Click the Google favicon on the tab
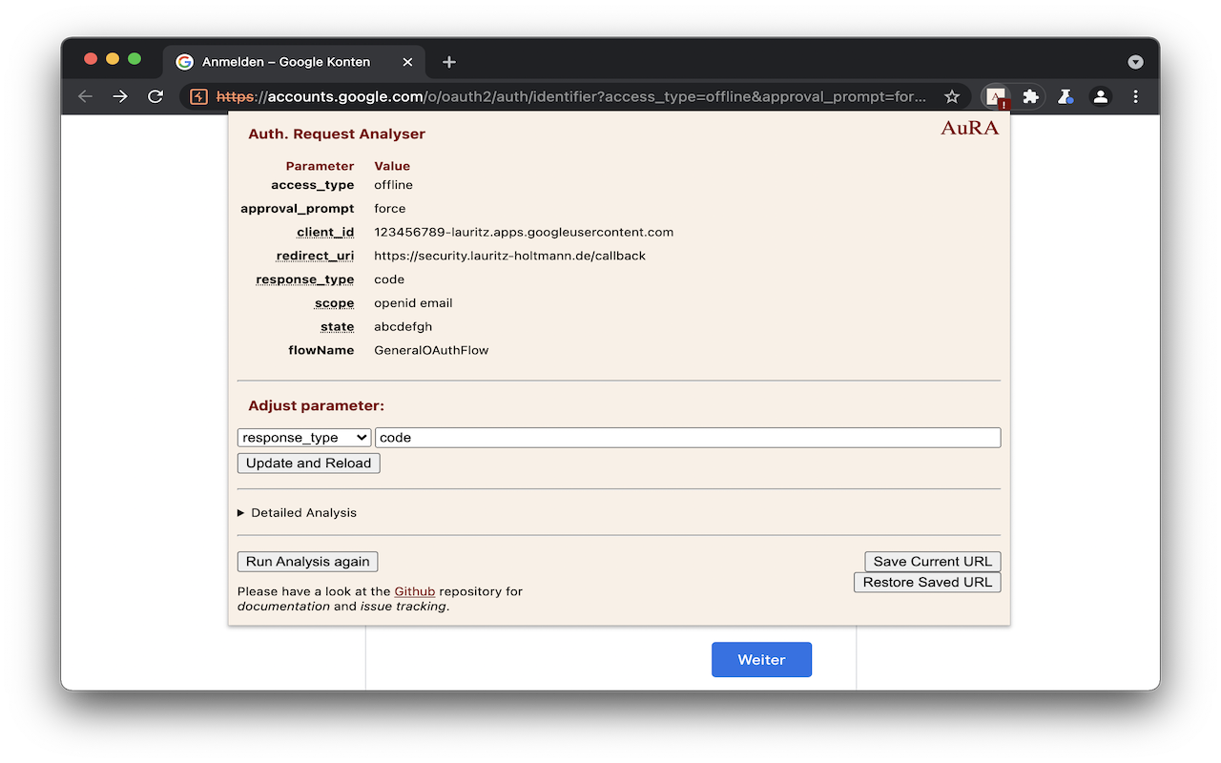The image size is (1221, 763). [x=185, y=62]
